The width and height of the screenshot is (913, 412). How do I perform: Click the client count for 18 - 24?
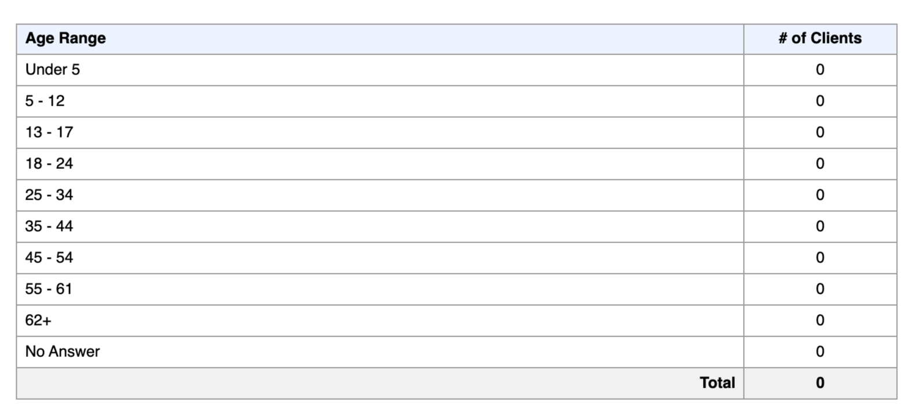pyautogui.click(x=820, y=164)
